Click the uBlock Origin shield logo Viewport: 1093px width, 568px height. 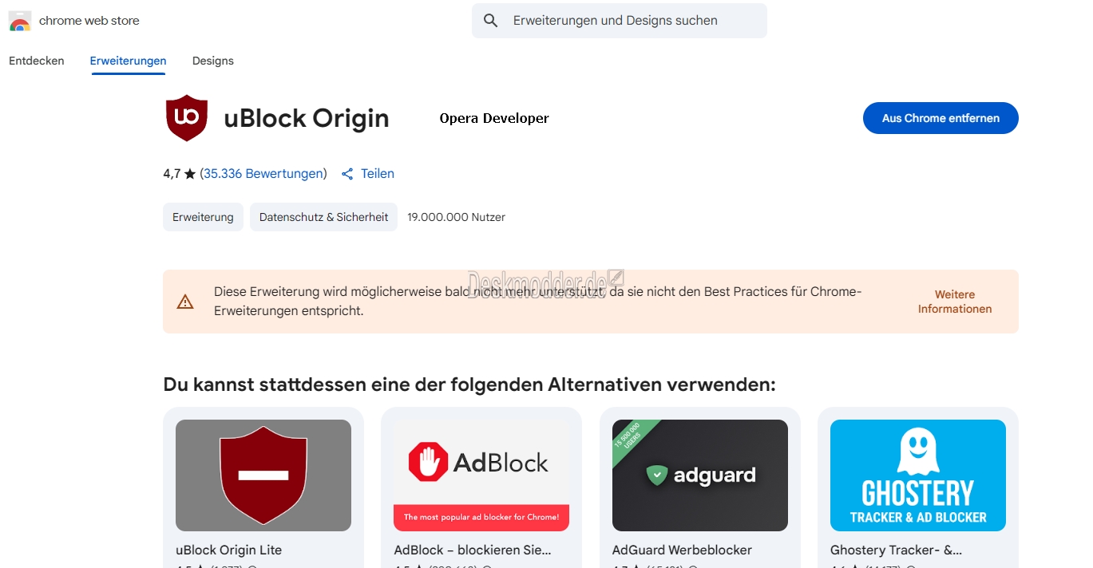coord(187,118)
